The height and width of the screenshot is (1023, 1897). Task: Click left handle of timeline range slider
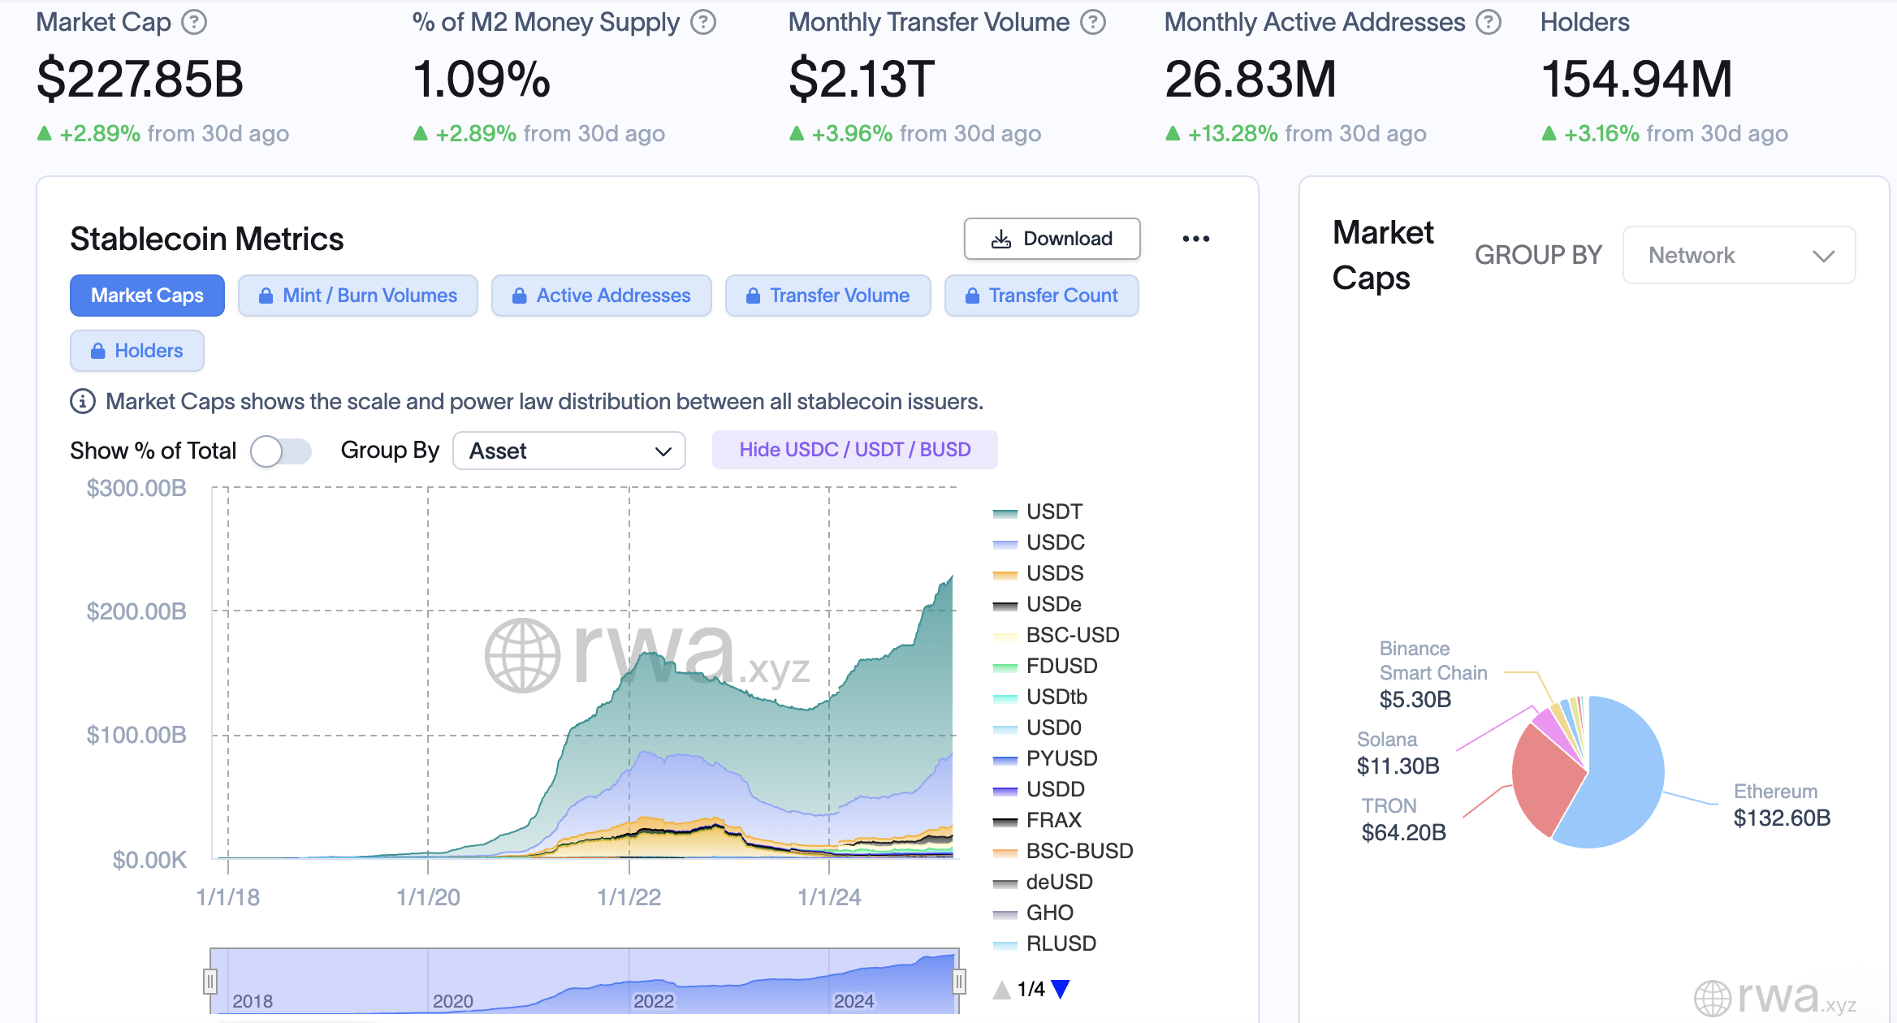210,982
